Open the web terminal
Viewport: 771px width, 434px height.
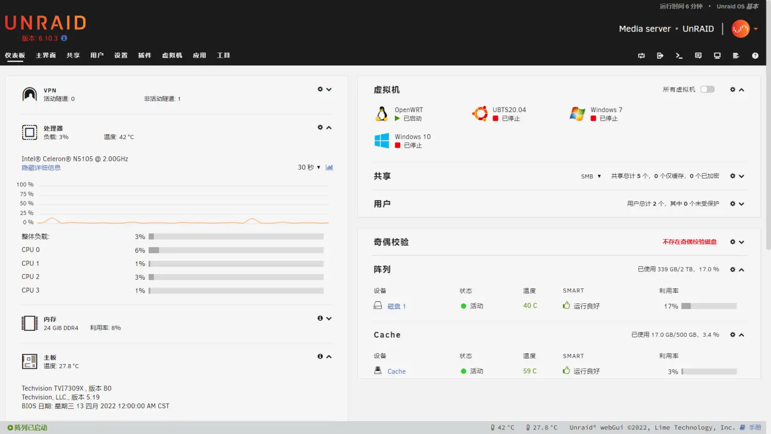tap(679, 56)
